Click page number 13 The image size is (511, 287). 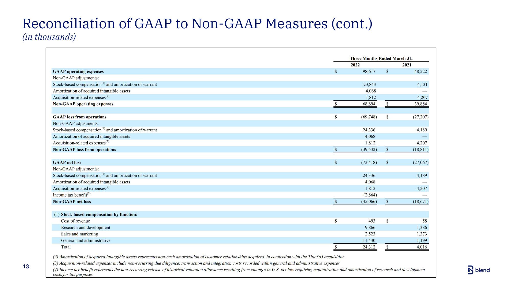tap(26, 267)
